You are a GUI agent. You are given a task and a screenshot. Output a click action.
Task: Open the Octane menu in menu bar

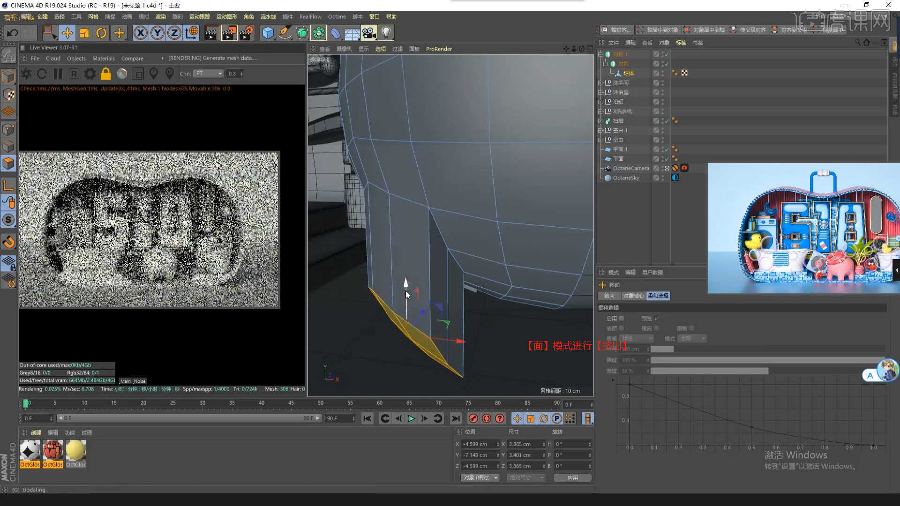[337, 16]
